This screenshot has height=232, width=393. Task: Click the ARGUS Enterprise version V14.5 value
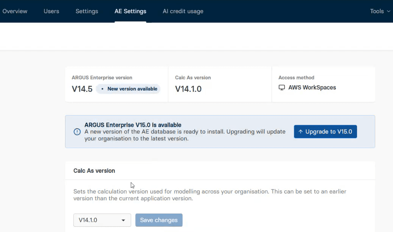(x=82, y=89)
